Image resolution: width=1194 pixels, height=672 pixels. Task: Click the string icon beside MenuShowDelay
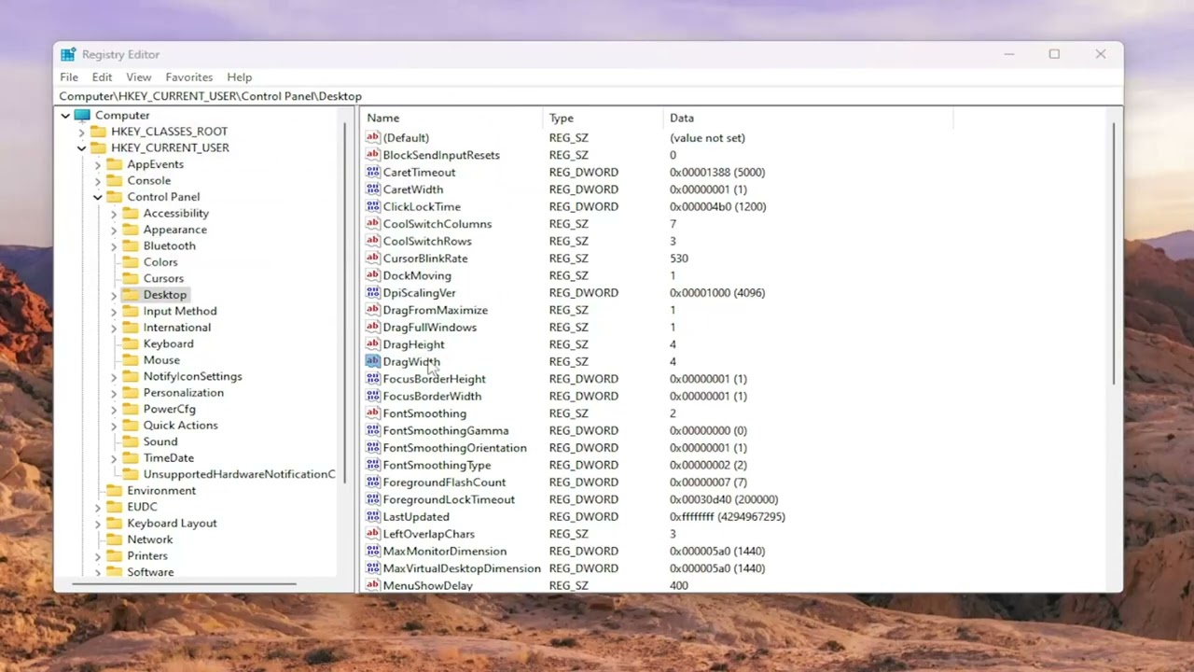pyautogui.click(x=373, y=585)
